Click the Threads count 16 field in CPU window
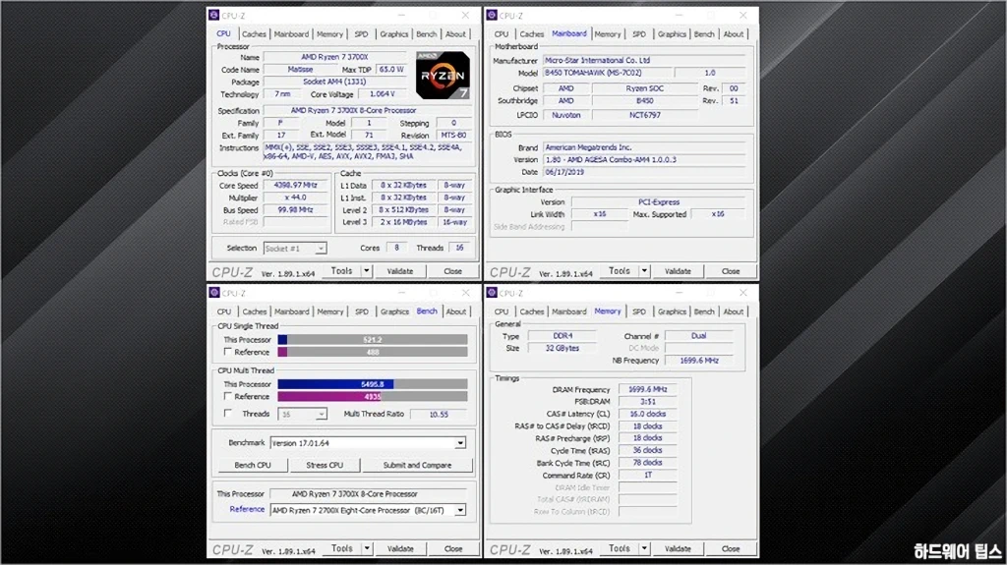 pos(459,248)
